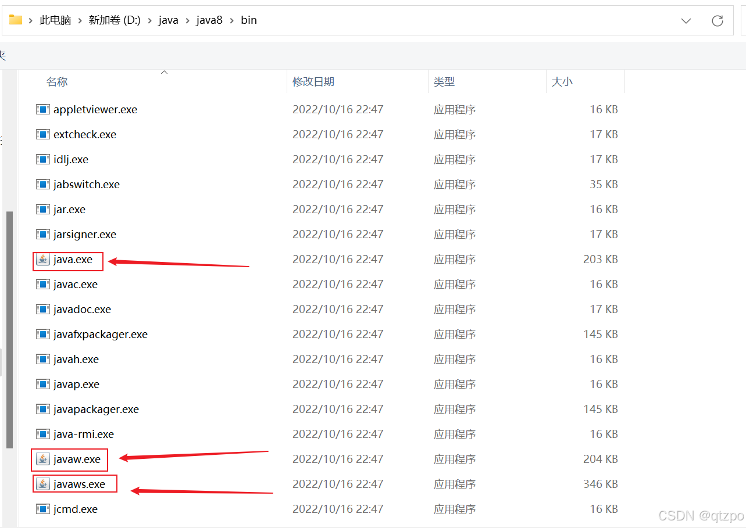The width and height of the screenshot is (746, 528).
Task: Click the 204 KB size value
Action: pyautogui.click(x=601, y=459)
